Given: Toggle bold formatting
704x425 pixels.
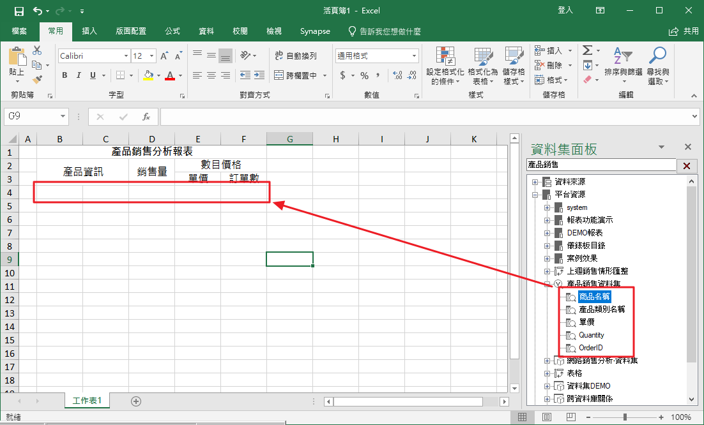Looking at the screenshot, I should (x=65, y=75).
